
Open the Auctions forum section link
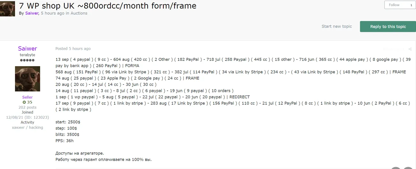tap(79, 13)
